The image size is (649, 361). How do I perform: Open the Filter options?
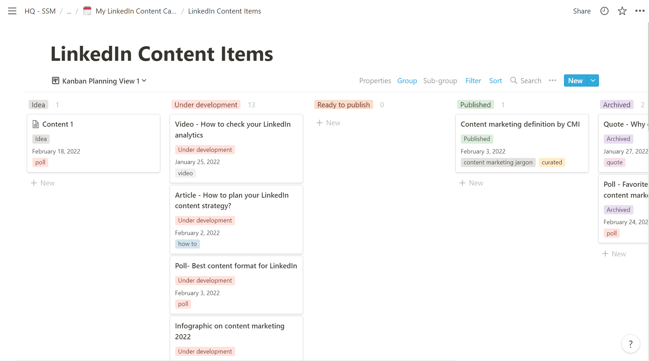(473, 80)
